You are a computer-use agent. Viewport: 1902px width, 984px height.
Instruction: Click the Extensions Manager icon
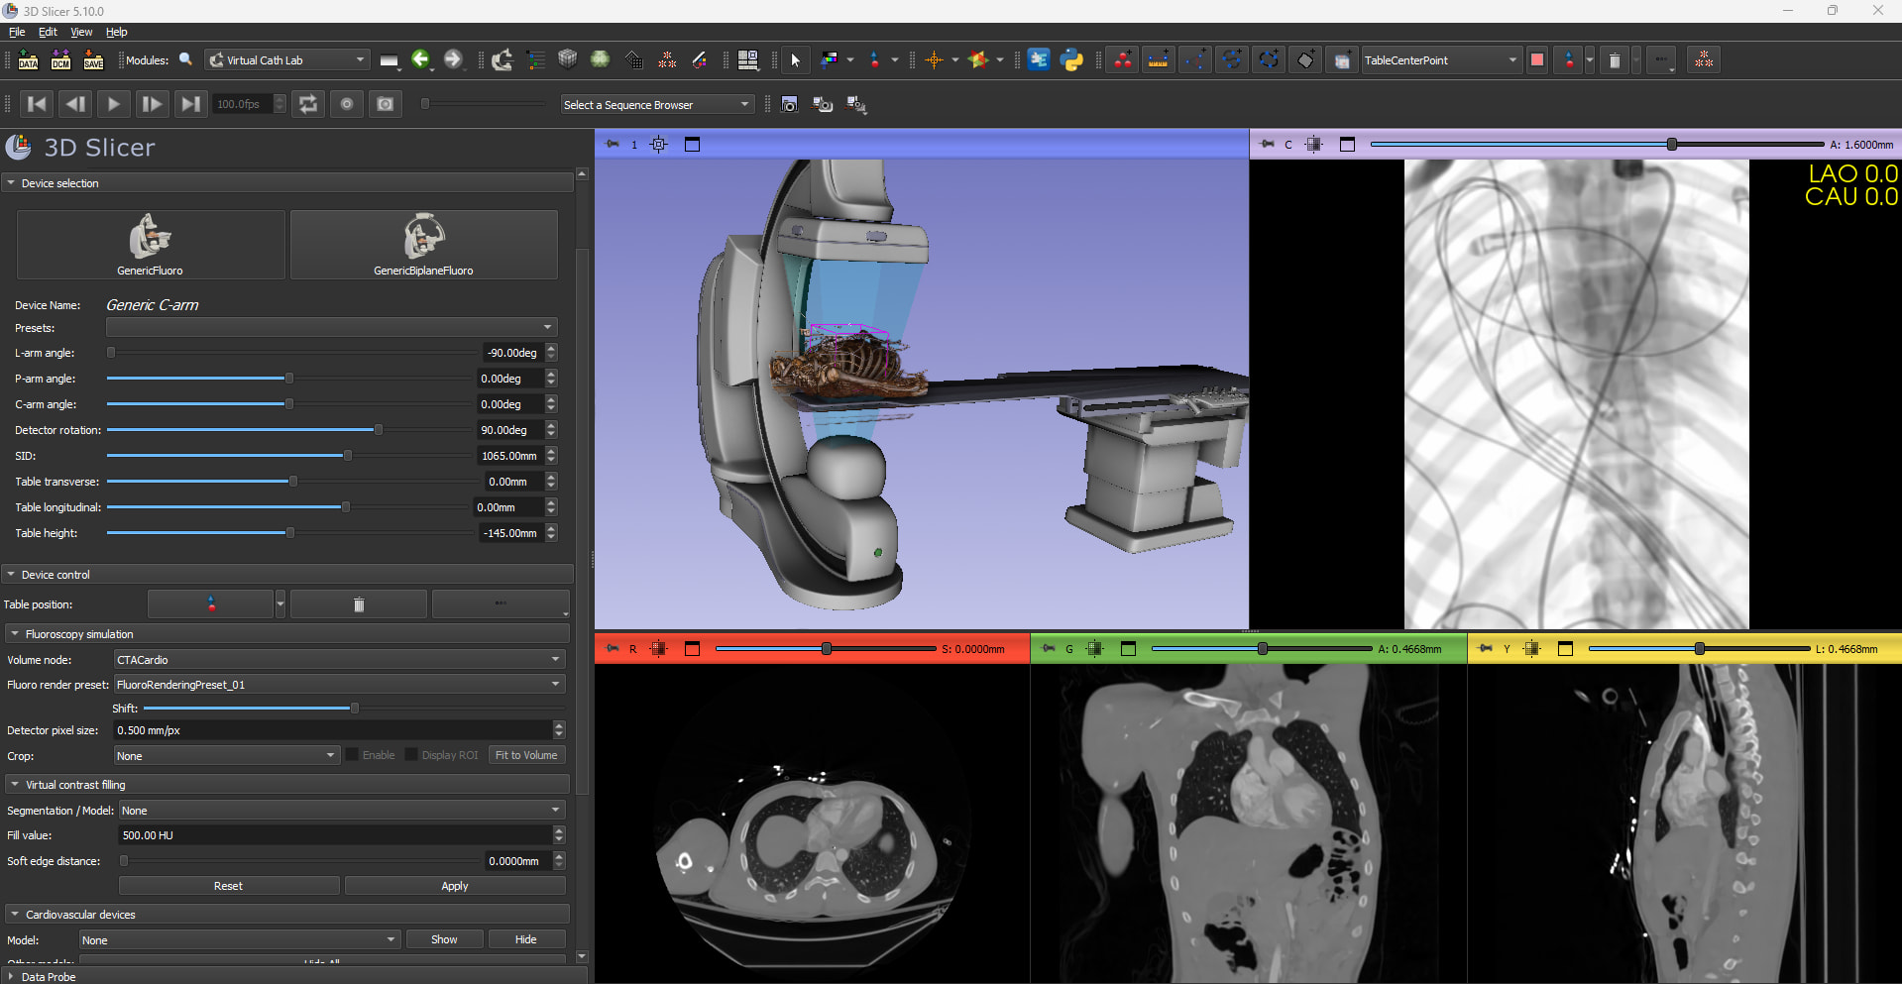pos(1038,60)
